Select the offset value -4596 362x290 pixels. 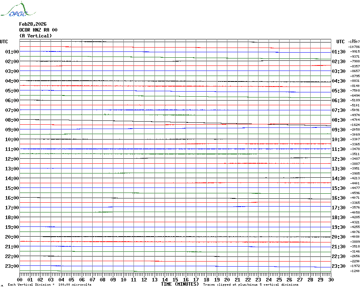point(355,193)
